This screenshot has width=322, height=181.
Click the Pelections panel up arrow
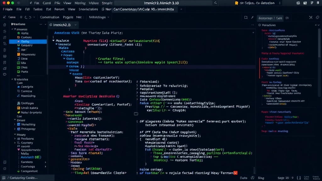[x=316, y=25]
